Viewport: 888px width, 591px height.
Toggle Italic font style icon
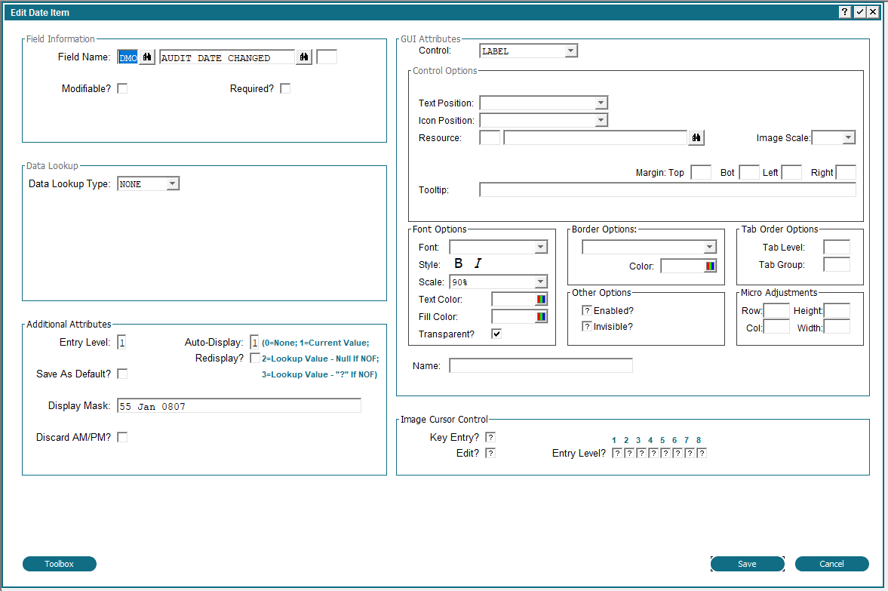click(478, 263)
